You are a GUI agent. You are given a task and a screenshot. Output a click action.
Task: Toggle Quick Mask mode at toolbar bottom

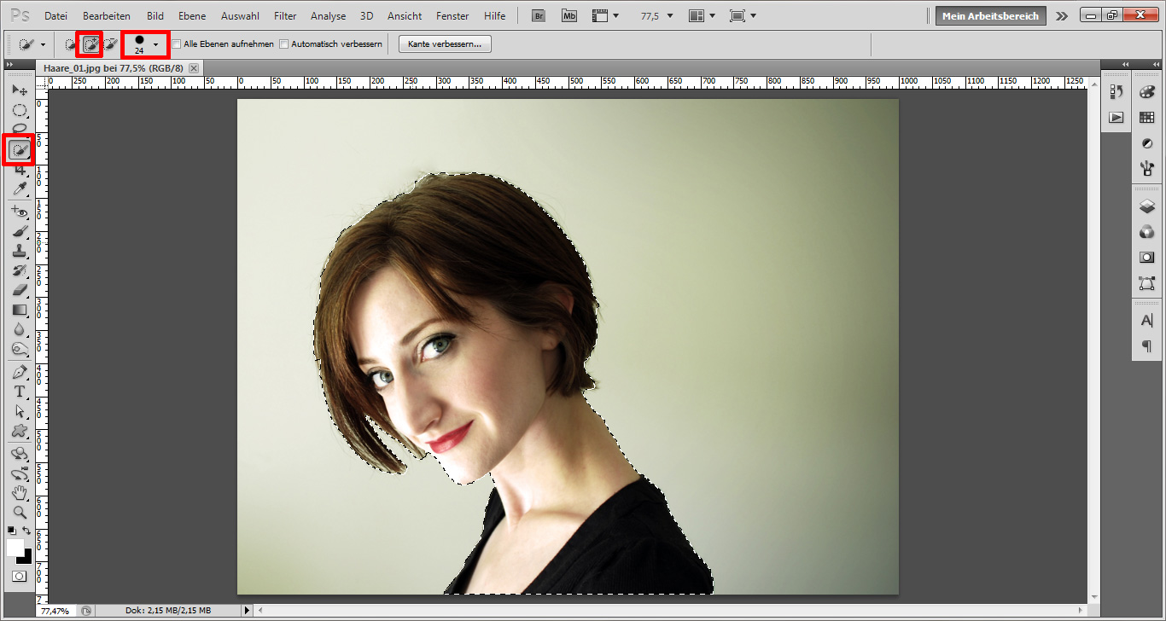click(x=19, y=576)
